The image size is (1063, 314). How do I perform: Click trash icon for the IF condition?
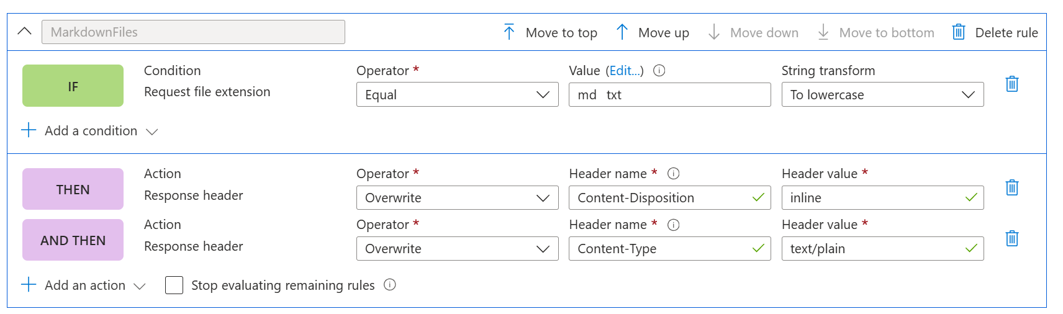point(1011,84)
